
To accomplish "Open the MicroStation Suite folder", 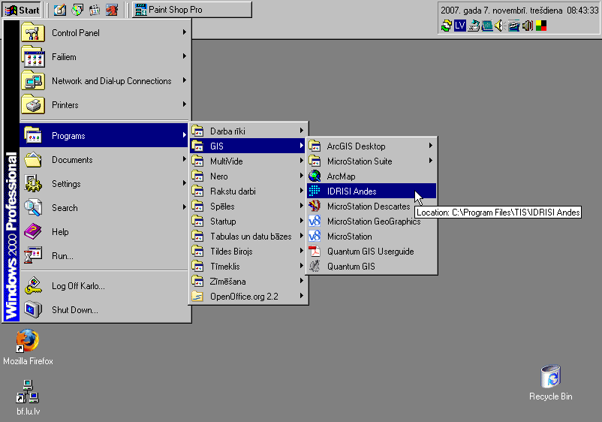I will (x=372, y=161).
